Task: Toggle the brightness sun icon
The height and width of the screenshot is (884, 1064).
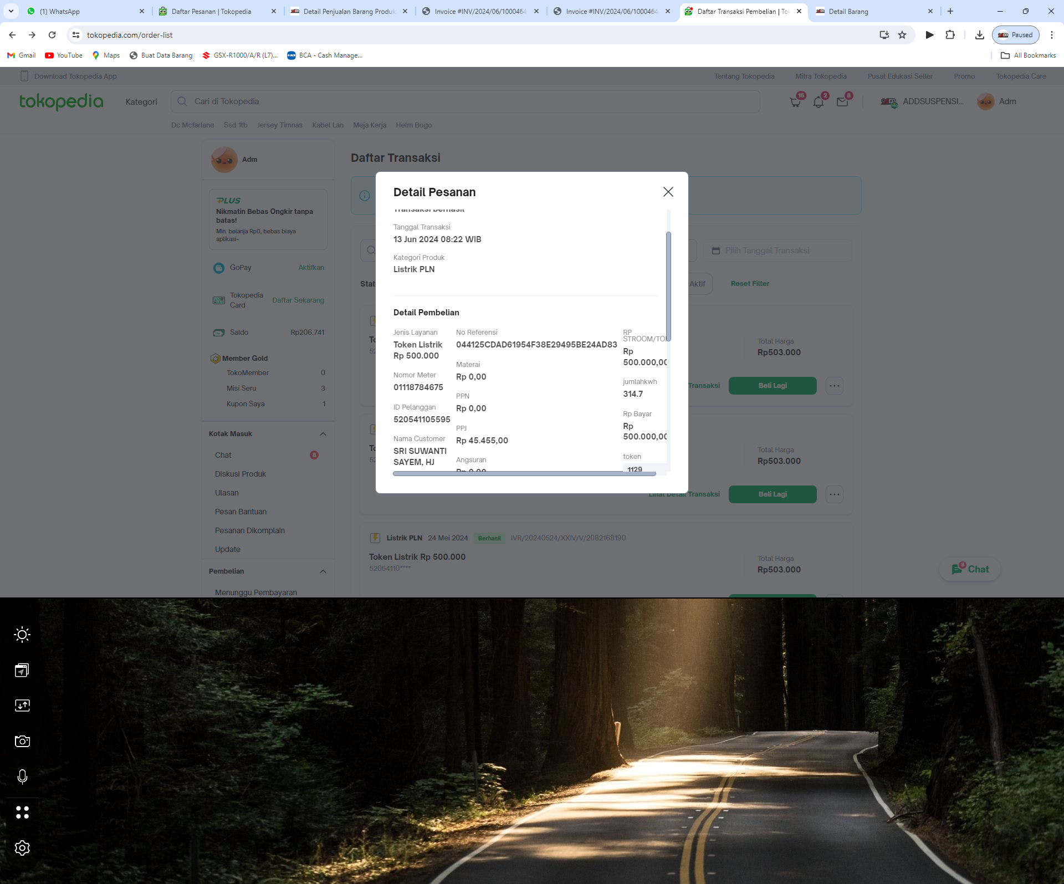Action: (22, 635)
